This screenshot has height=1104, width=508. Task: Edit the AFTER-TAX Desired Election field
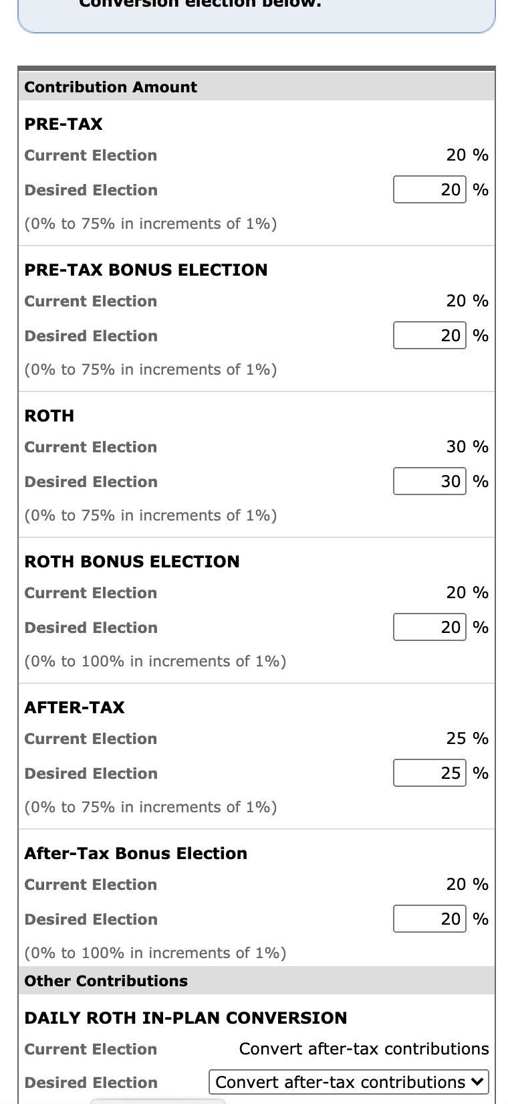(x=429, y=773)
